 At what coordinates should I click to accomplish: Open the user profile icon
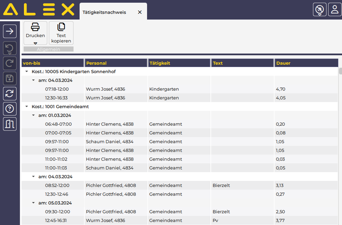point(334,10)
